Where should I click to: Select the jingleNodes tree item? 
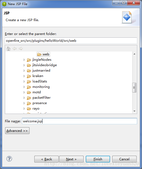[x=42, y=60]
